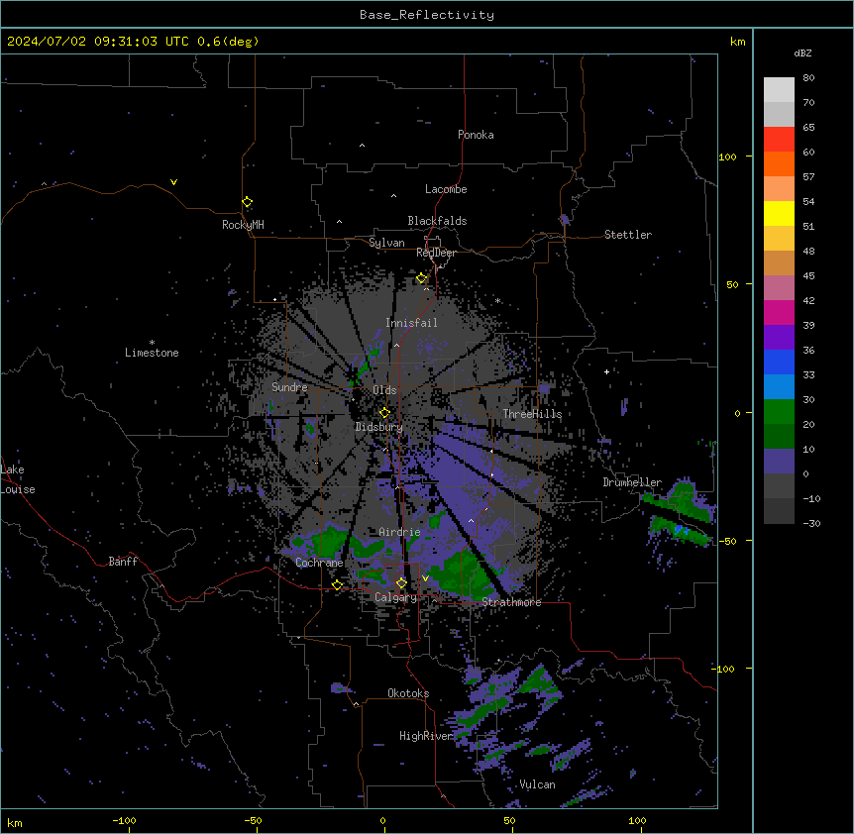This screenshot has height=834, width=854.
Task: Click the Cochrane city label
Action: click(319, 563)
